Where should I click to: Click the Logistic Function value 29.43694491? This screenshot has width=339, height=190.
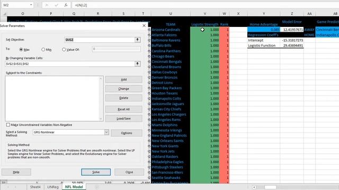click(x=292, y=45)
